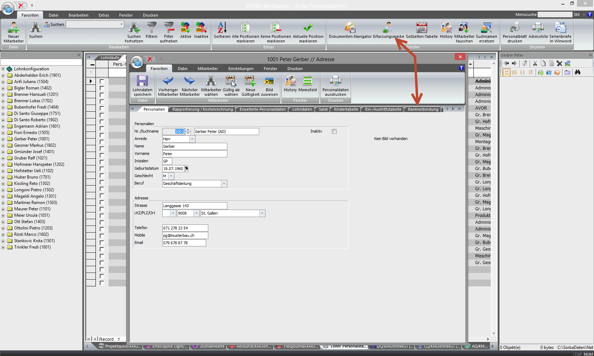The width and height of the screenshot is (594, 356).
Task: Open Serienbriefe in Winword
Action: [x=560, y=32]
